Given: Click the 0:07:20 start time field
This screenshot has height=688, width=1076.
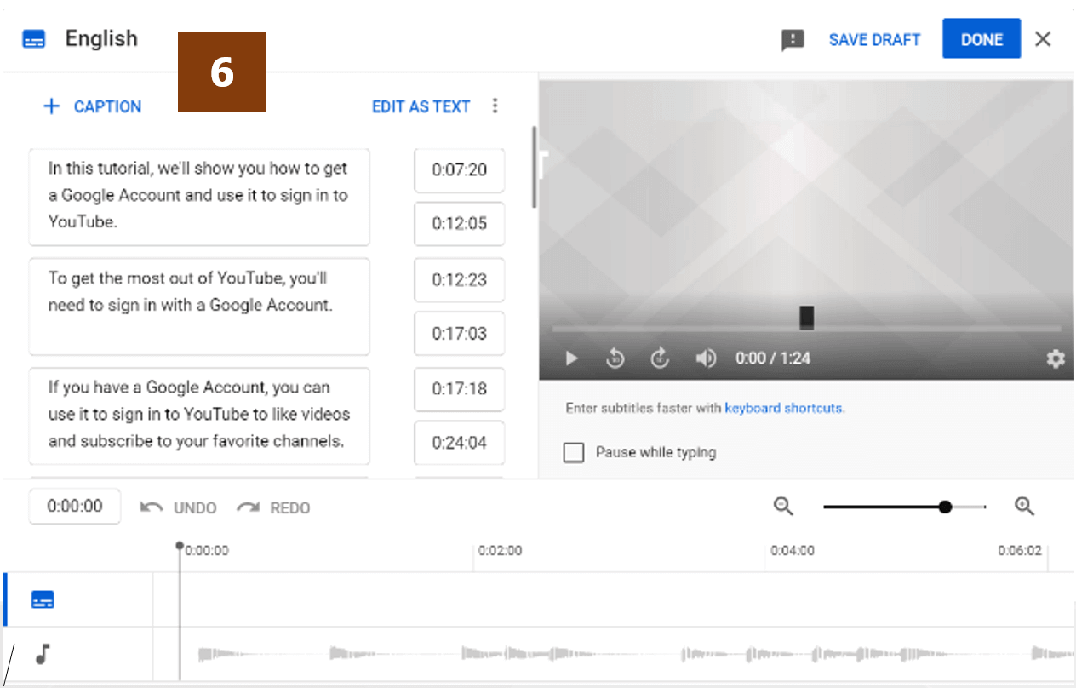Looking at the screenshot, I should pos(459,170).
